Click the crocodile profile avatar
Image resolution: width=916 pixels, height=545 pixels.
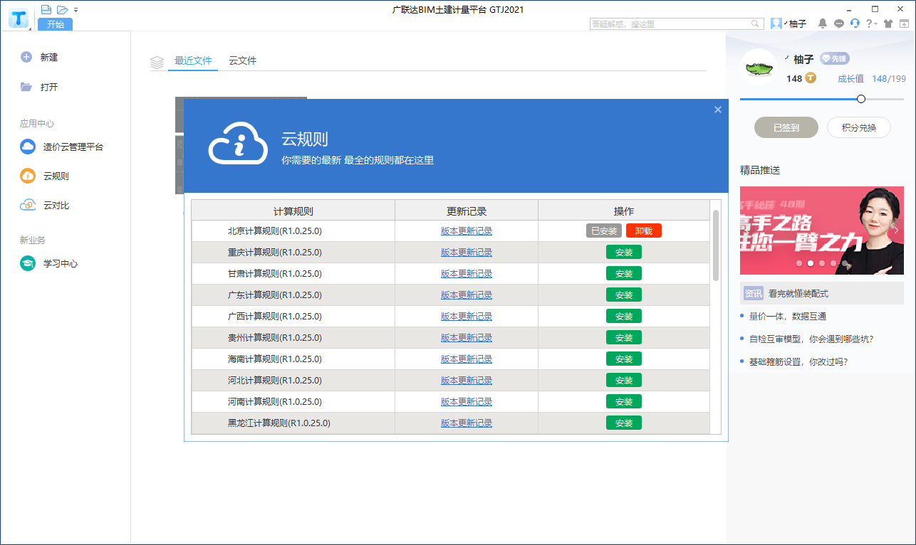point(760,69)
